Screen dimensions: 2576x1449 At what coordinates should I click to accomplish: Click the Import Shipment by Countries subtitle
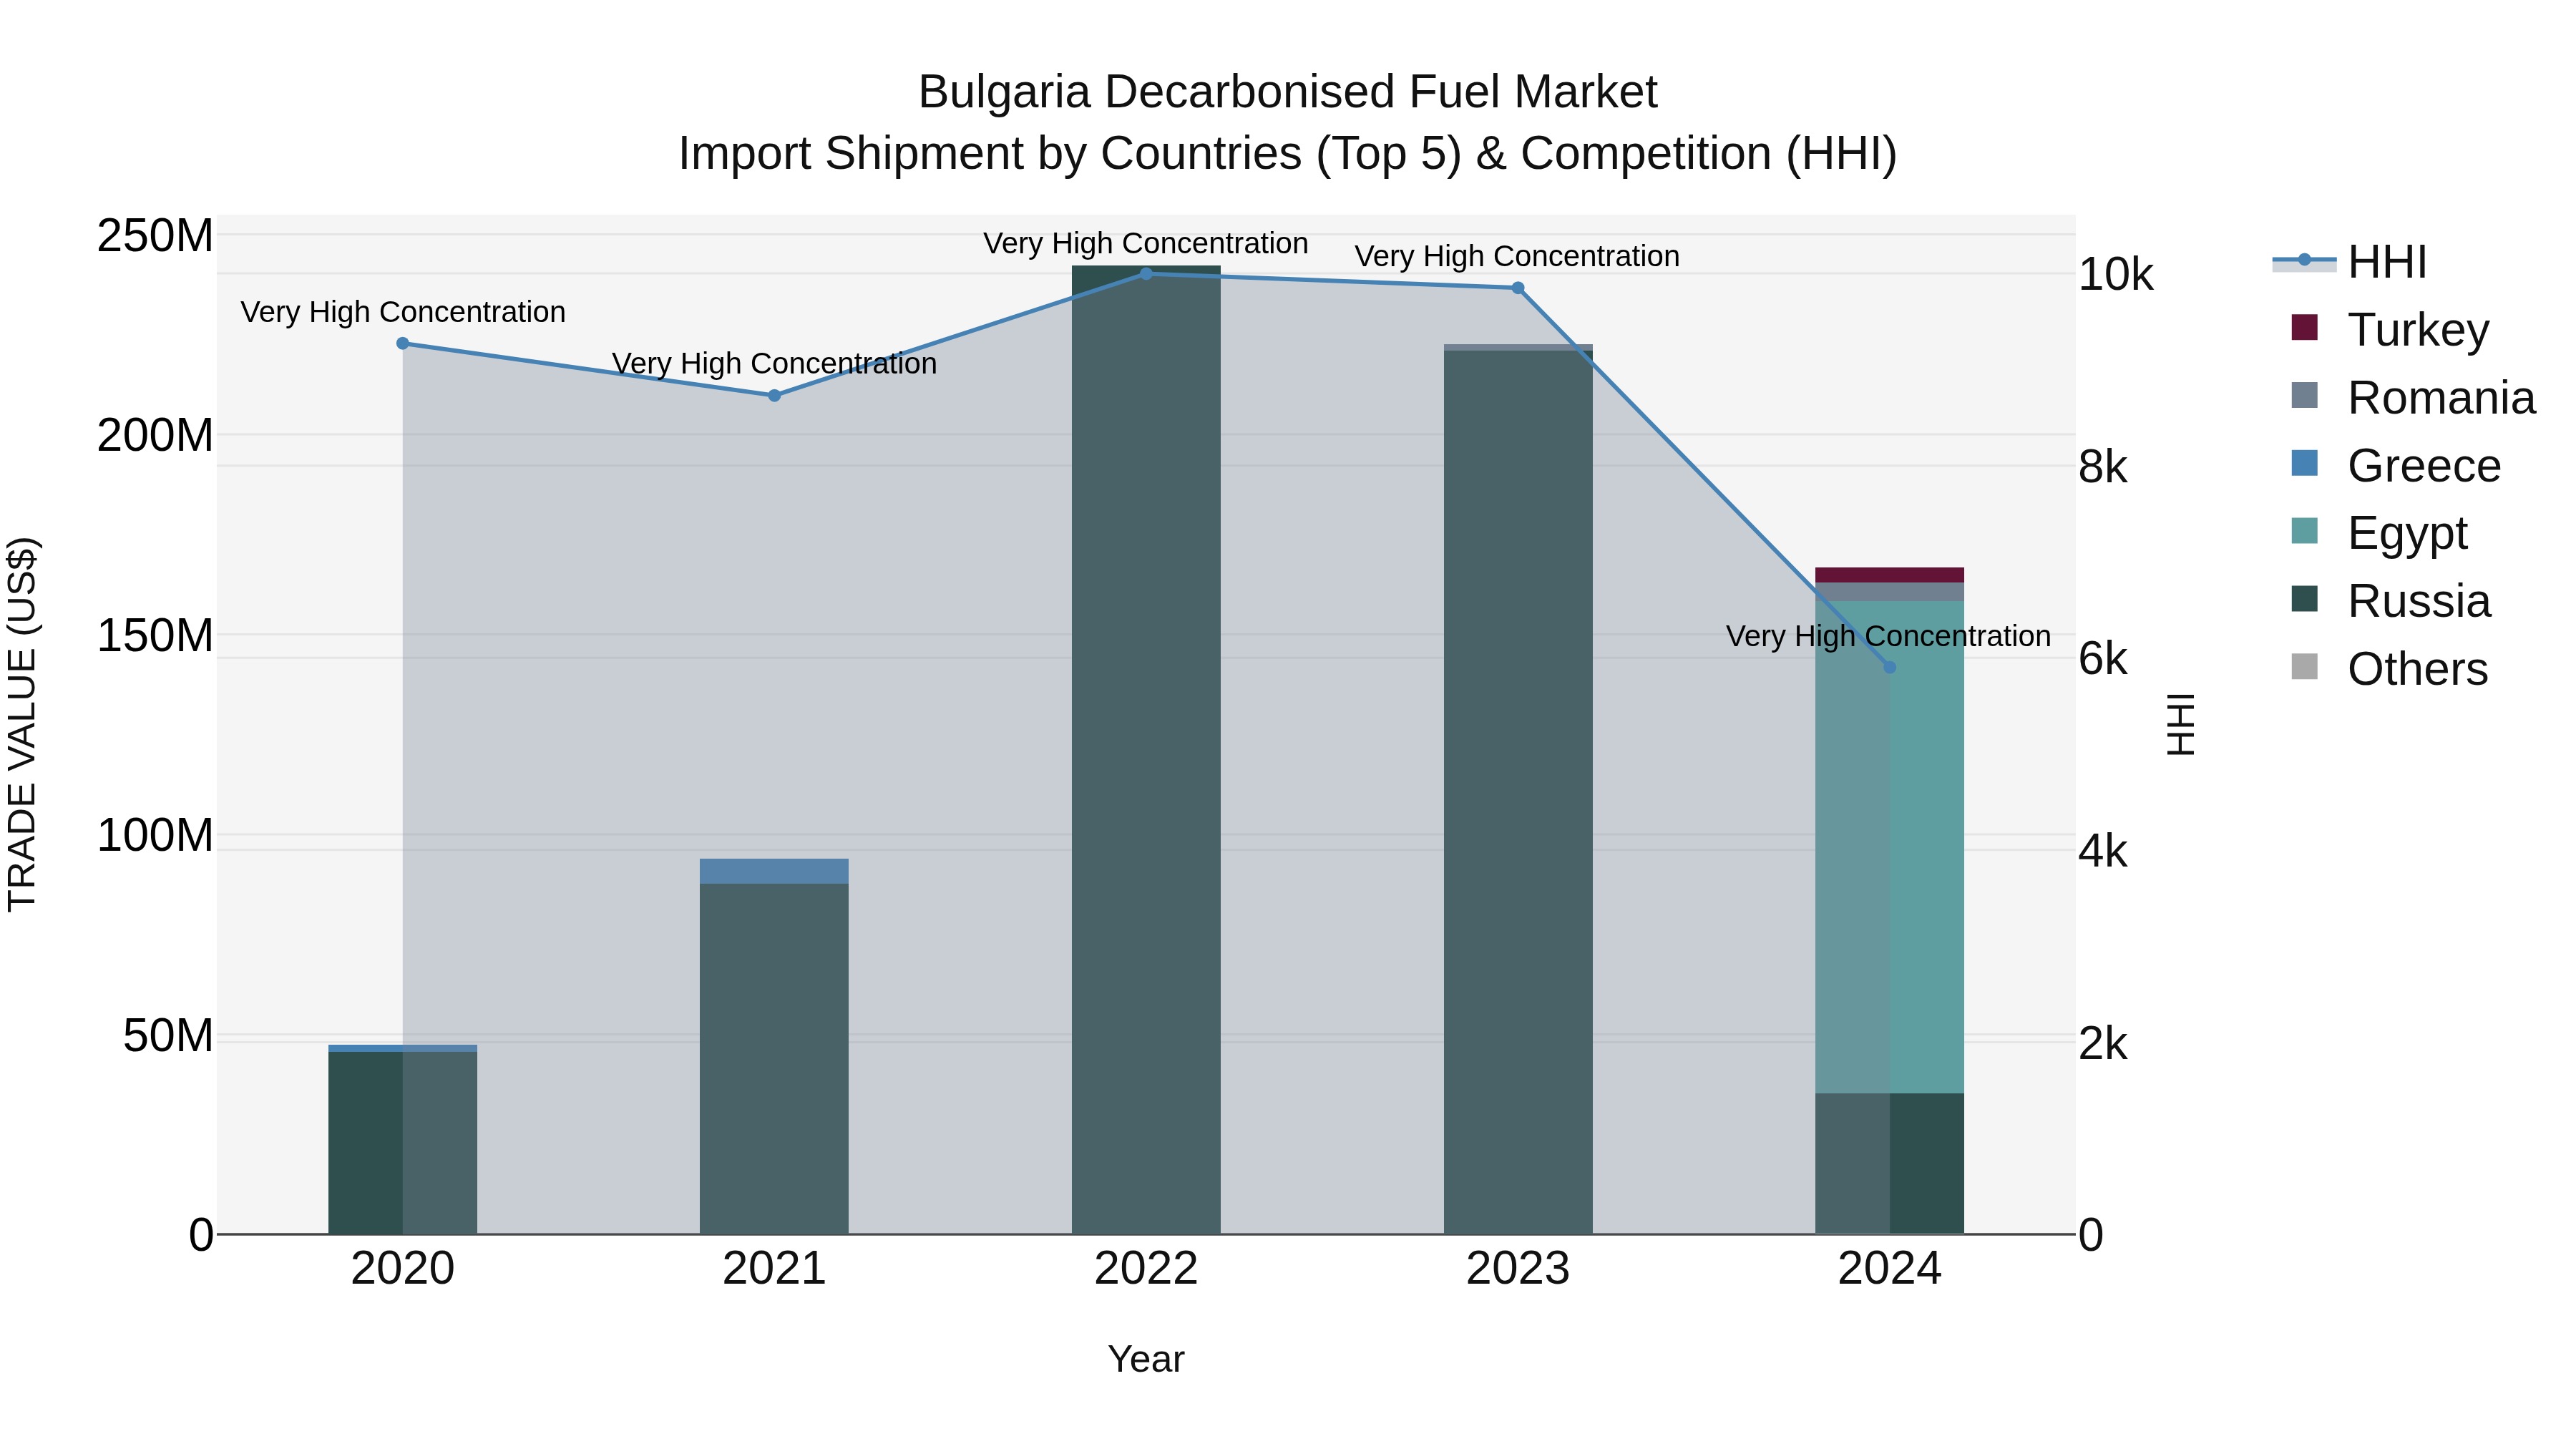click(1288, 154)
